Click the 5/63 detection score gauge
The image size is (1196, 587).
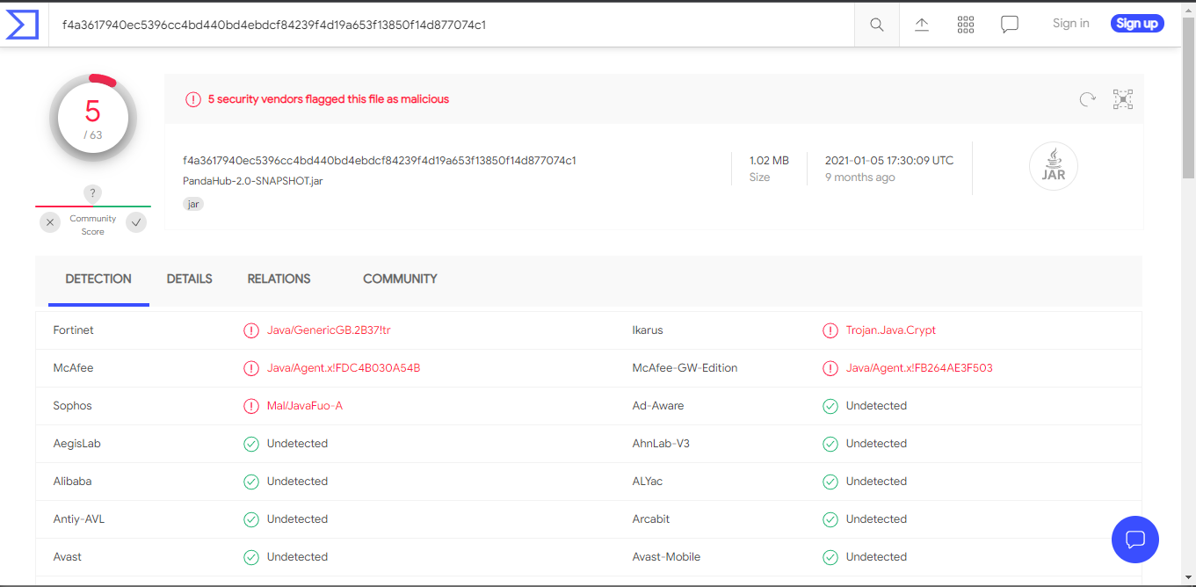93,118
